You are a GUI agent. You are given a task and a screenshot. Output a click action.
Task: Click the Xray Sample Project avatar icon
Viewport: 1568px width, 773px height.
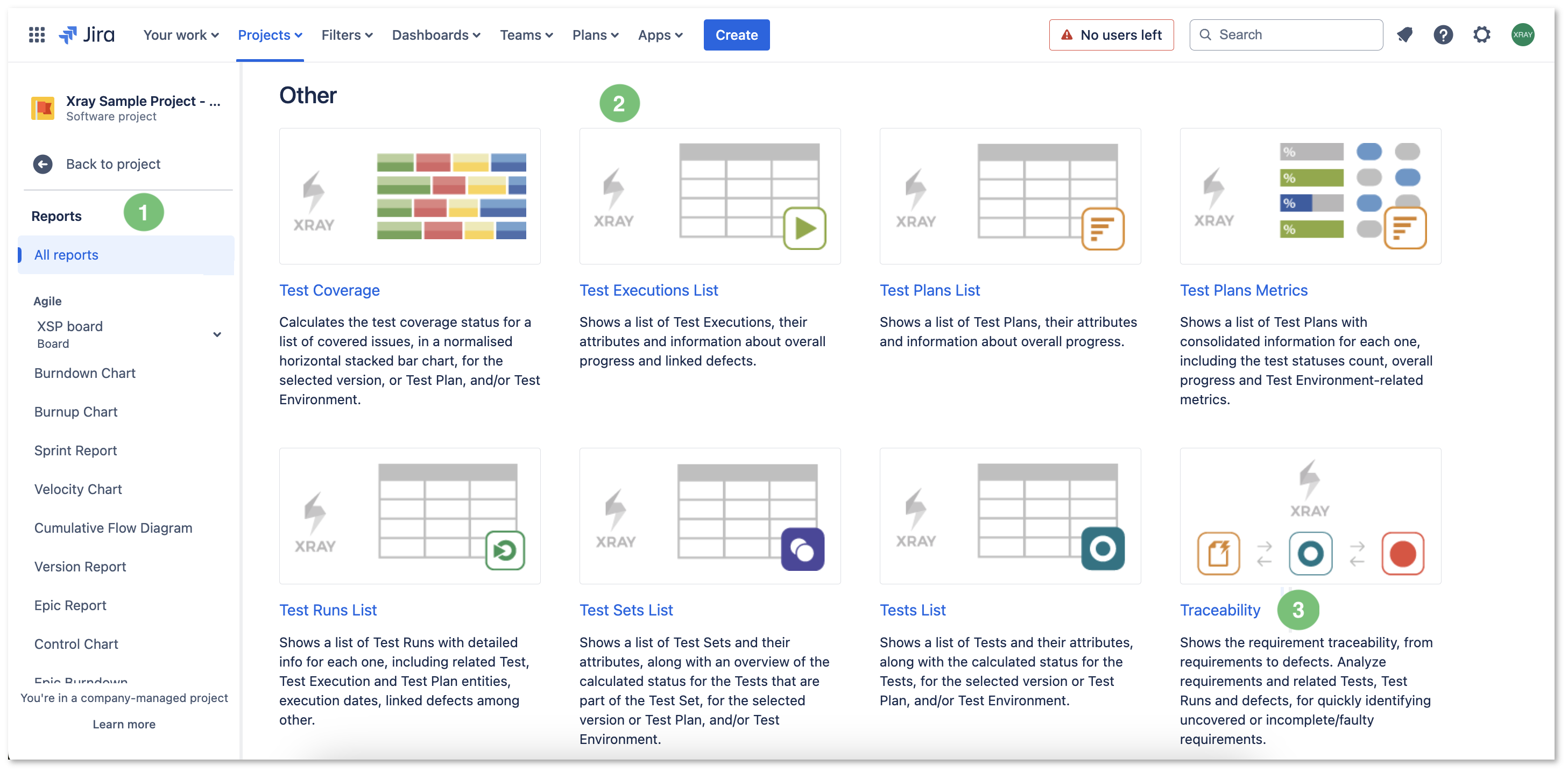(43, 108)
